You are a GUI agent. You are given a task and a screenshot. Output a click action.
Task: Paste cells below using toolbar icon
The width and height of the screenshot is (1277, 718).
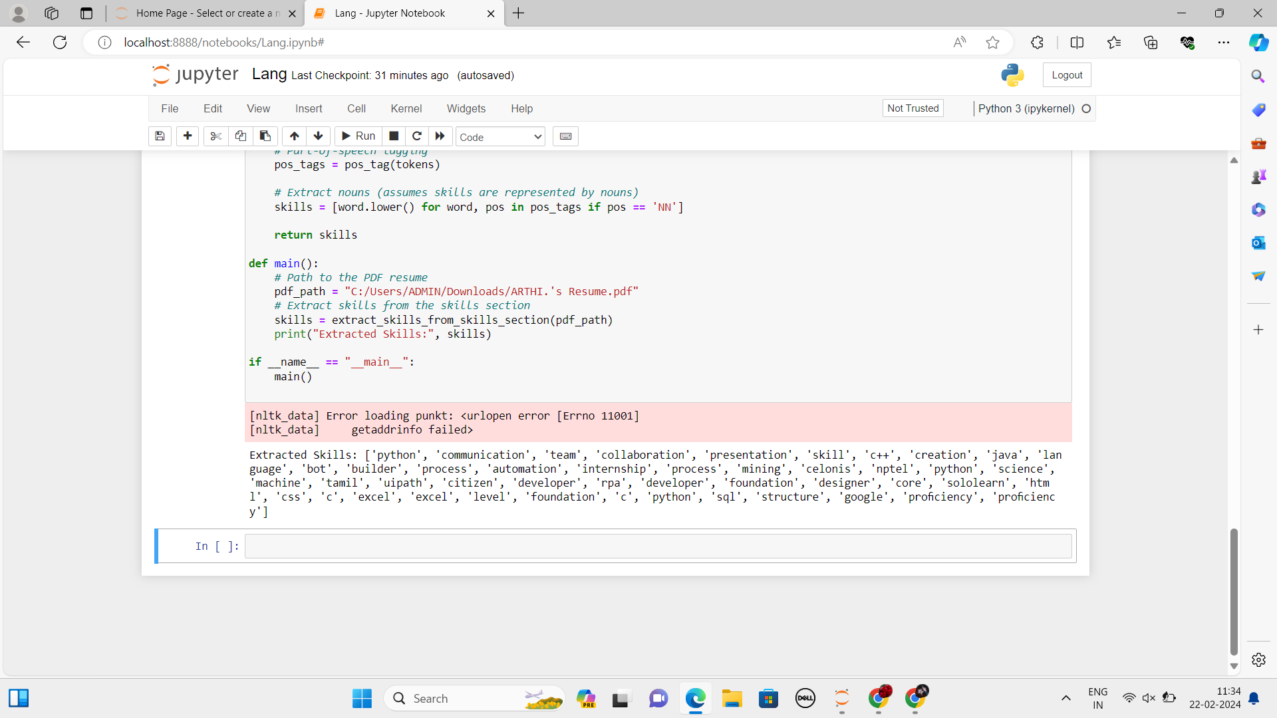[x=265, y=136]
